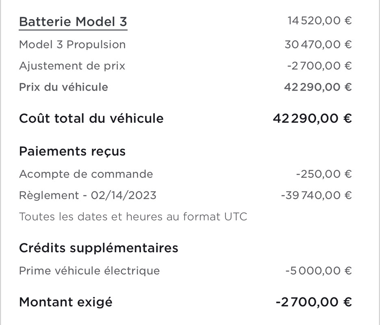Click the Règlement - 02/14/2023 entry
Viewport: 380px width, 325px height.
pos(88,195)
